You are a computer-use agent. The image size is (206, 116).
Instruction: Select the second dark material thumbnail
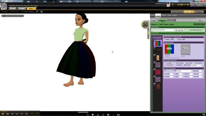coord(158,50)
